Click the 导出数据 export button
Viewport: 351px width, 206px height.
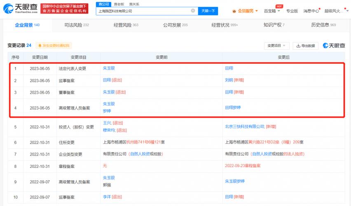pyautogui.click(x=306, y=46)
